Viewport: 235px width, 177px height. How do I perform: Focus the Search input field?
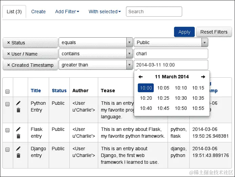pyautogui.click(x=154, y=12)
